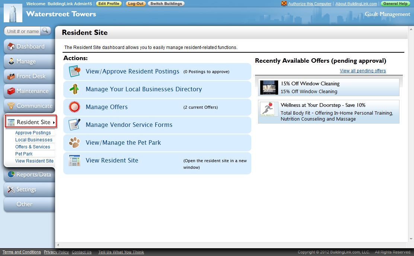Open Terms and Conditions footer link
The width and height of the screenshot is (414, 256).
tap(22, 252)
